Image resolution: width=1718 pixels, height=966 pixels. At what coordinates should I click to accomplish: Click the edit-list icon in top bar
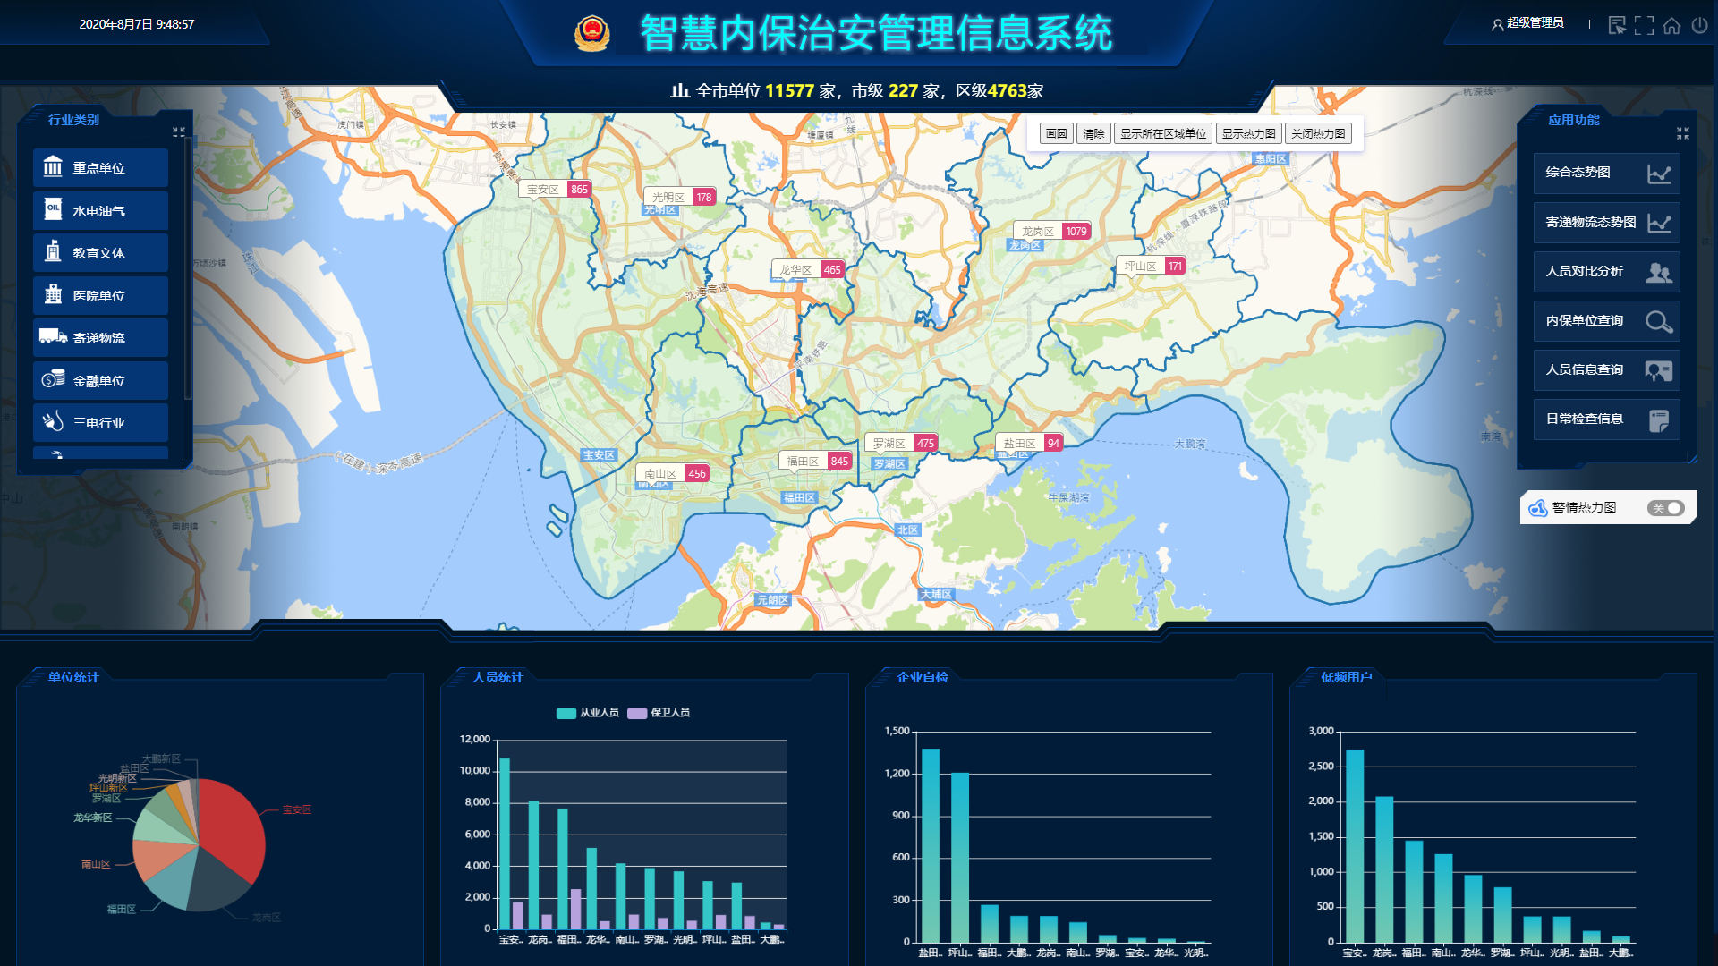click(1616, 25)
